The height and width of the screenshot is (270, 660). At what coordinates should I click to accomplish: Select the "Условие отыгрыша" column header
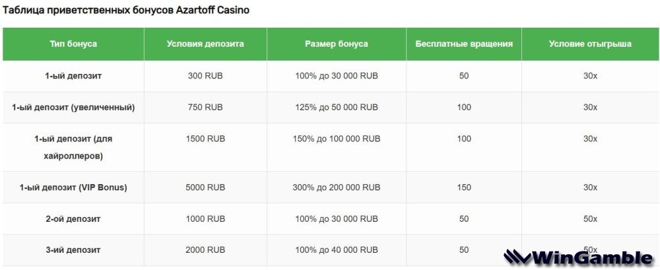[590, 44]
